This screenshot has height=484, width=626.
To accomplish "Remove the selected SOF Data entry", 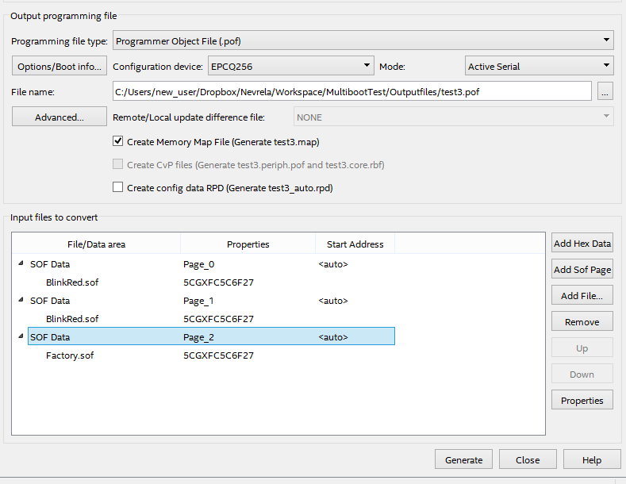I will click(582, 322).
